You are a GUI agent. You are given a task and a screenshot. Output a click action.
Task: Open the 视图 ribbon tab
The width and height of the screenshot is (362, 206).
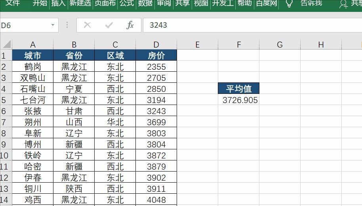201,3
